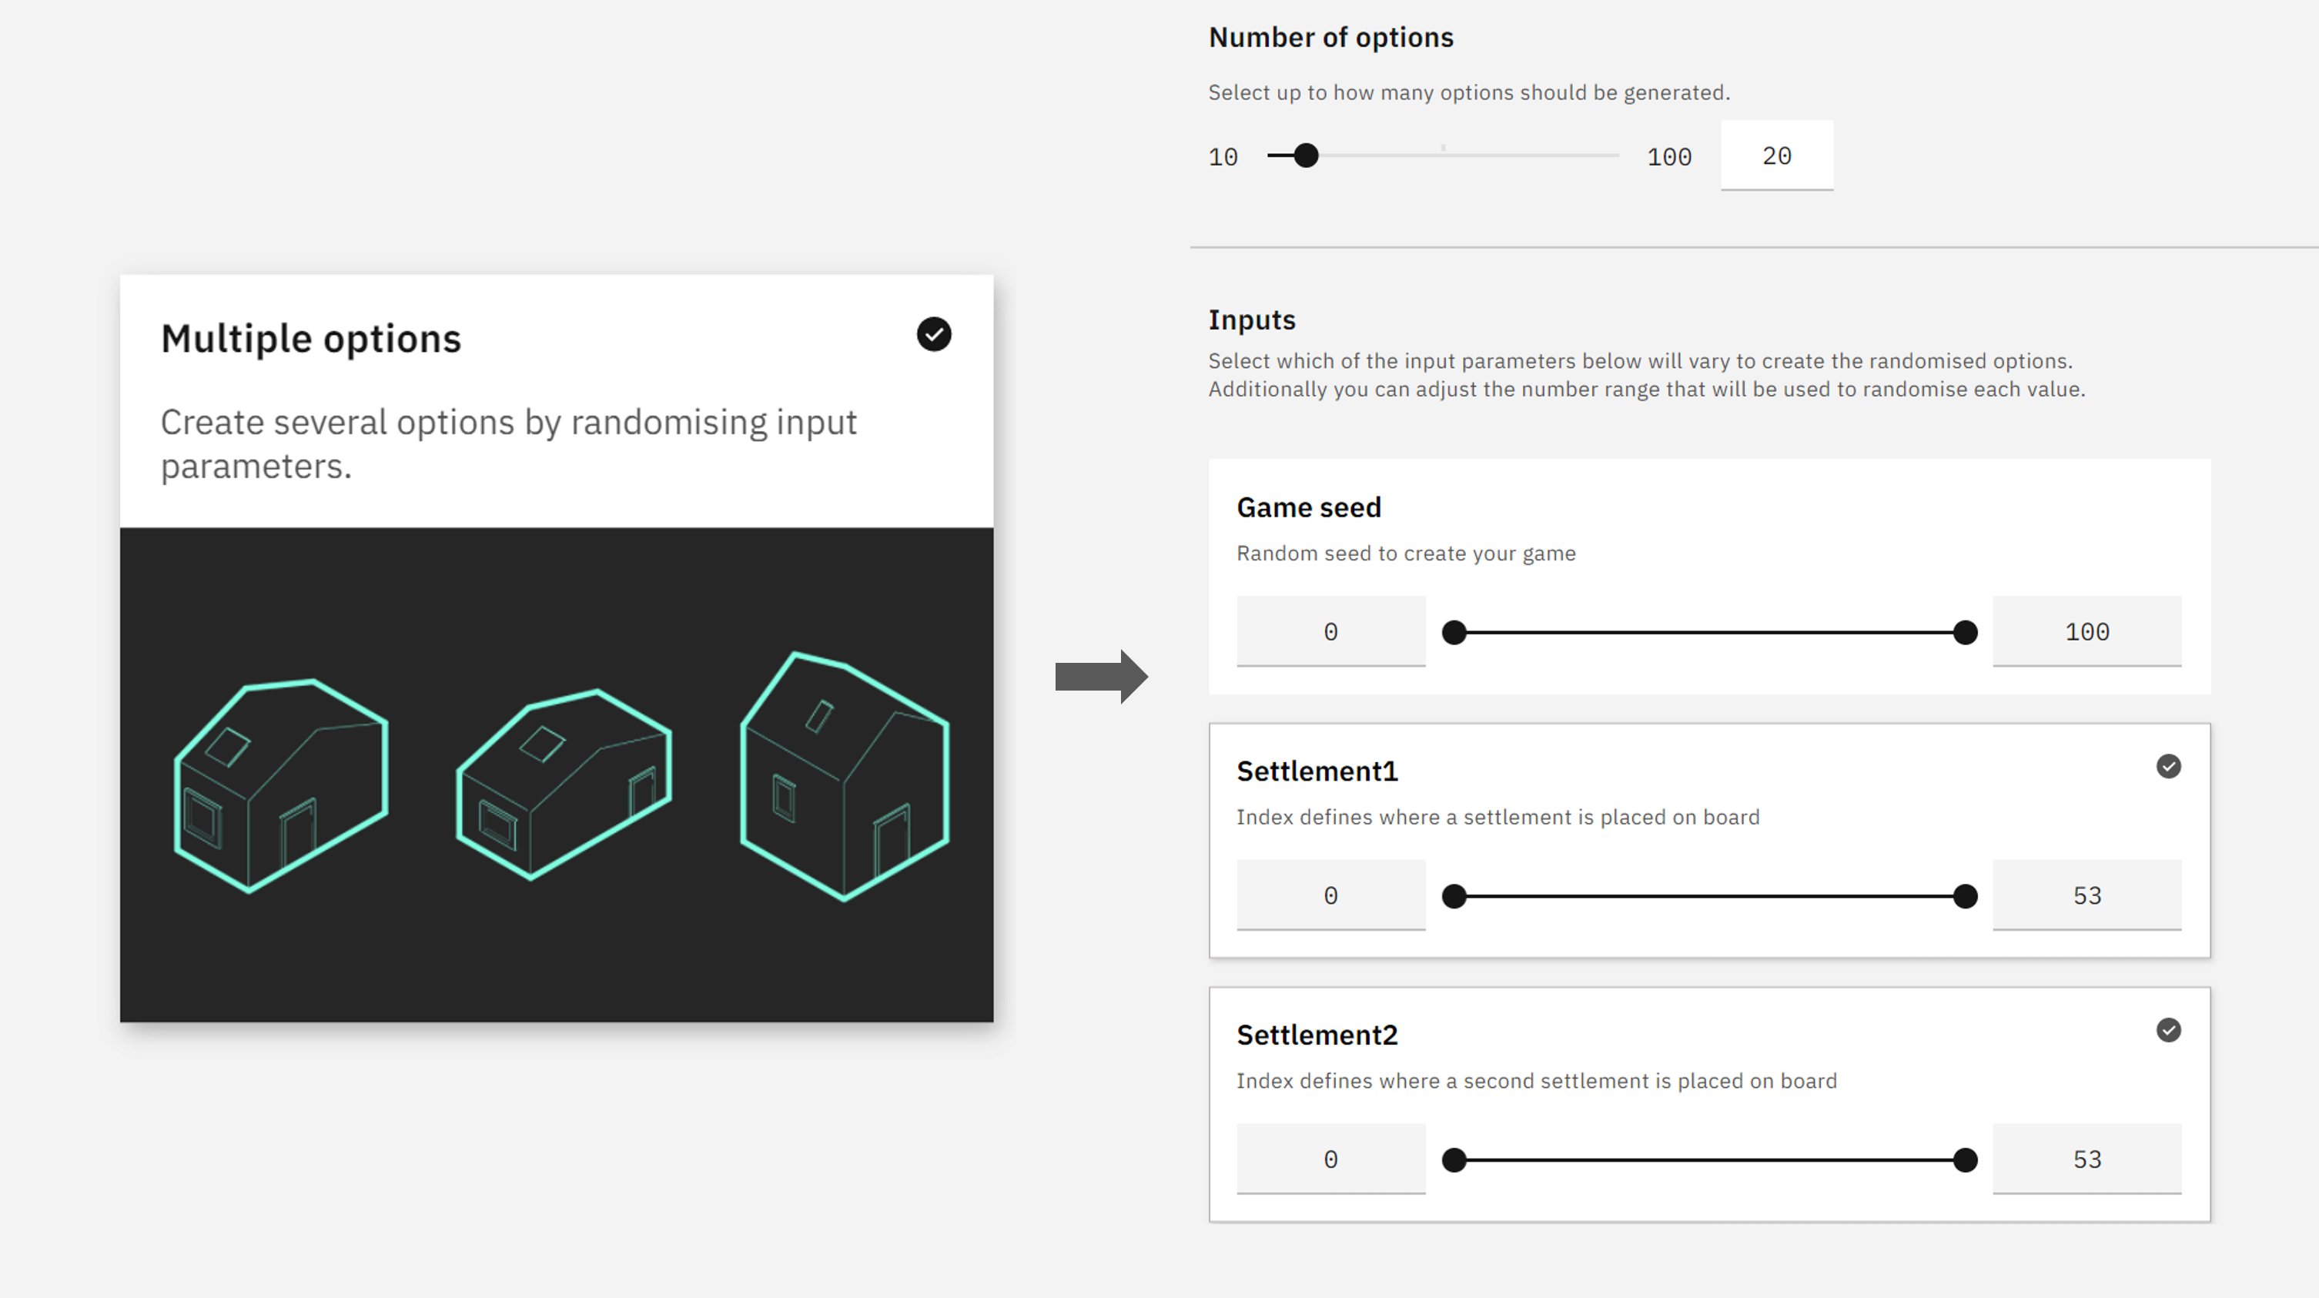The image size is (2319, 1298).
Task: Click the Multiple options checkmark icon
Action: tap(934, 334)
